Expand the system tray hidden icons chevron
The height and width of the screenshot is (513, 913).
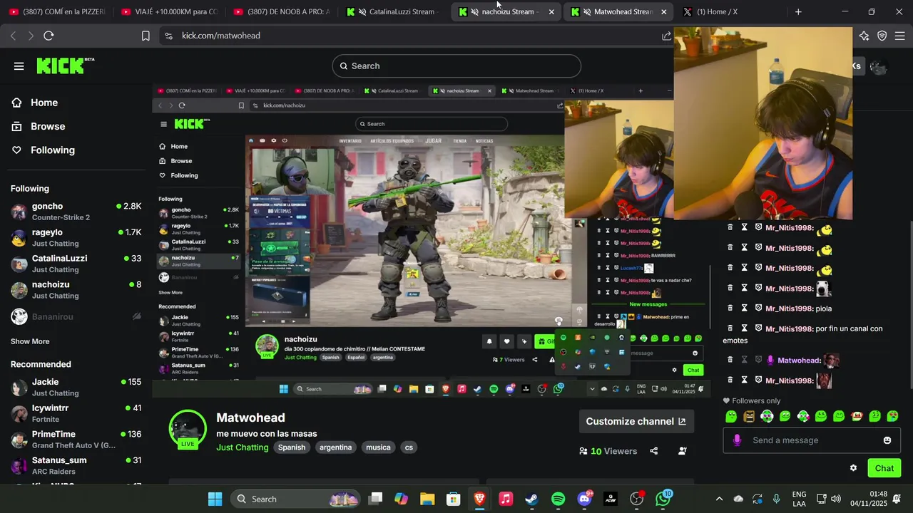[x=719, y=499]
